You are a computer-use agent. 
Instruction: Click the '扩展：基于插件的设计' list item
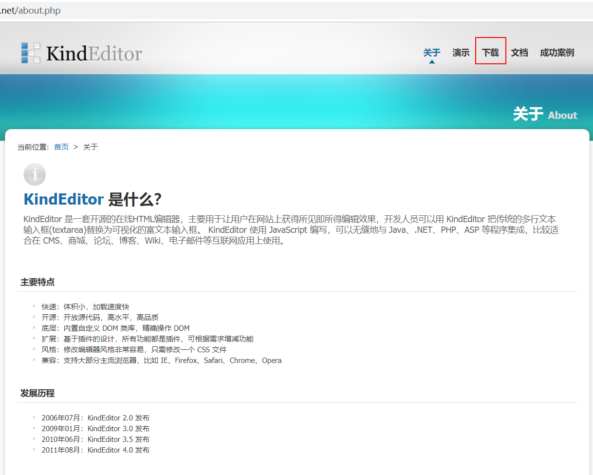click(x=148, y=339)
